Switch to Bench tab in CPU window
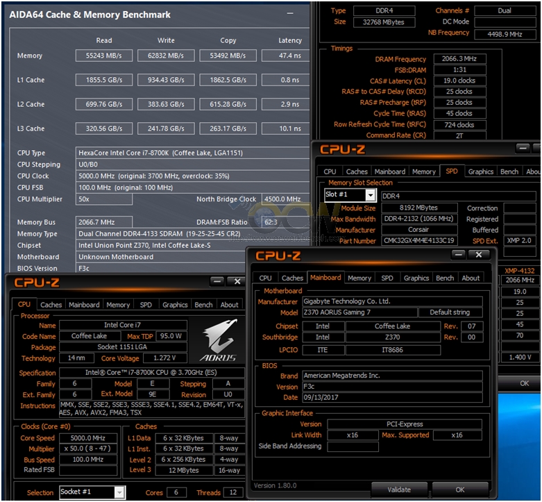Screen dimensions: 542x502 (203, 305)
